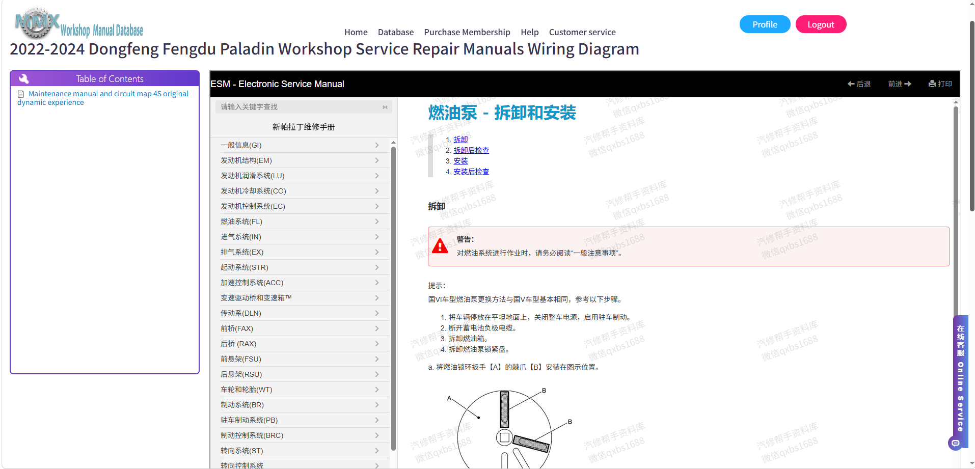Clear the keyword search with the X icon

pyautogui.click(x=385, y=107)
